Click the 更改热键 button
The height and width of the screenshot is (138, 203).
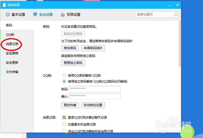coord(70,105)
